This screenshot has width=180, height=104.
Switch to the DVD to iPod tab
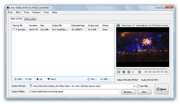coord(30,19)
